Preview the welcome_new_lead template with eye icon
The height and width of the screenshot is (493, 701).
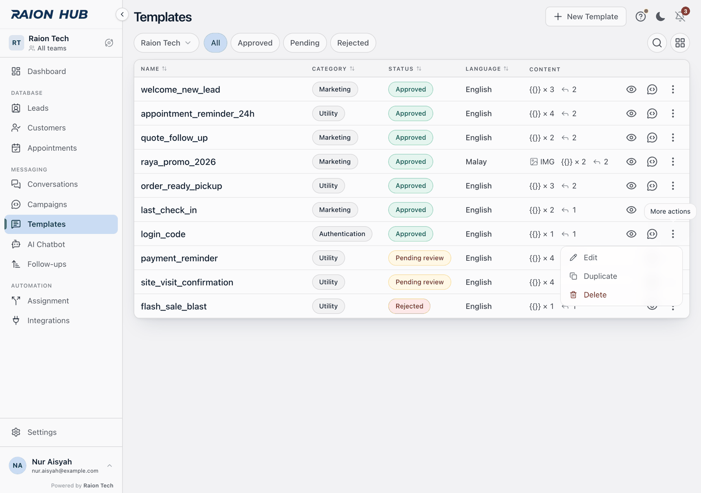631,89
